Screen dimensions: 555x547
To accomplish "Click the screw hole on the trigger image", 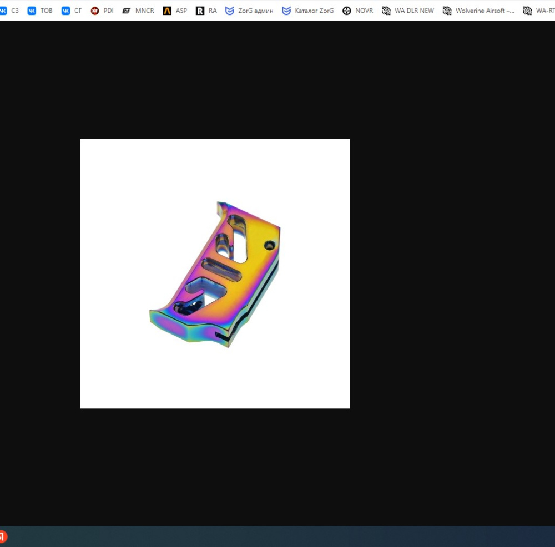I will click(270, 245).
